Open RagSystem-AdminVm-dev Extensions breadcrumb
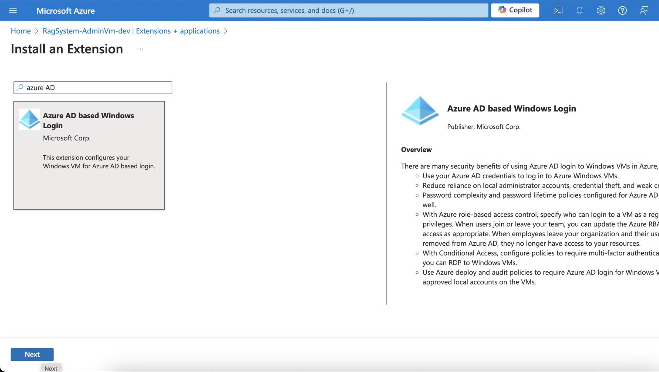Viewport: 659px width, 372px height. 131,31
